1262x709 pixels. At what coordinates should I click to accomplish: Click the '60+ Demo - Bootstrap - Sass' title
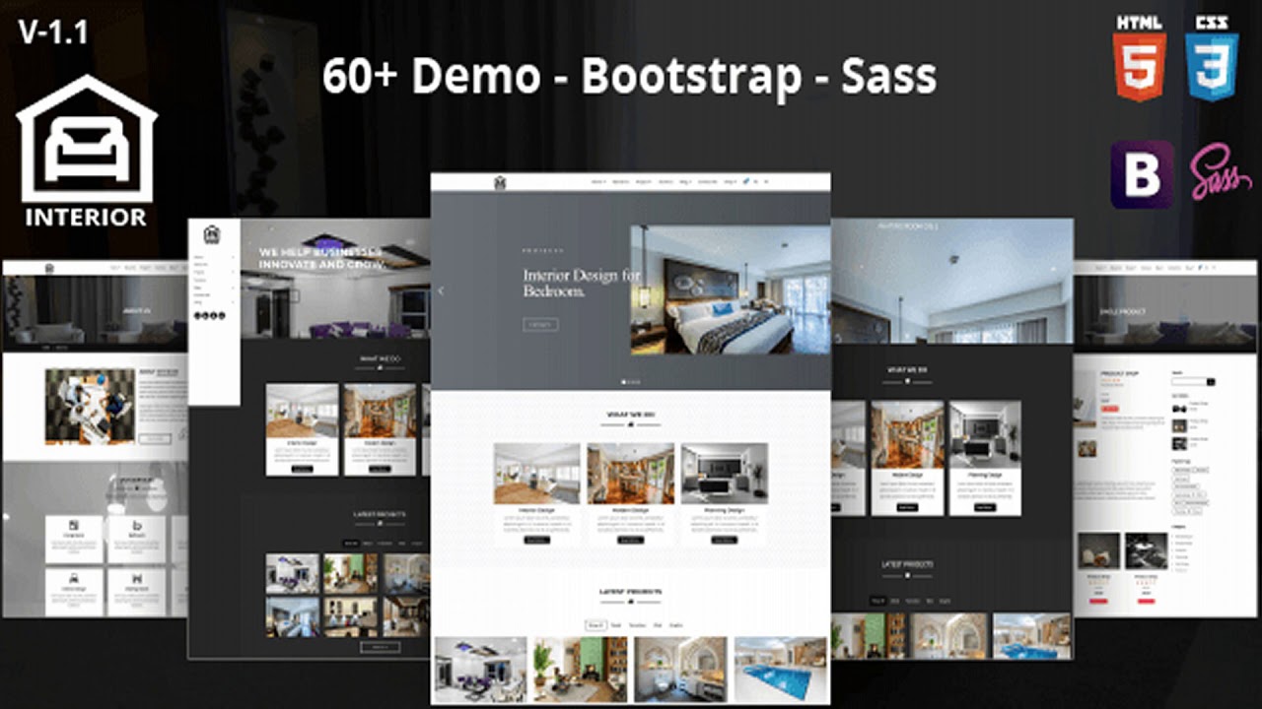tap(629, 77)
